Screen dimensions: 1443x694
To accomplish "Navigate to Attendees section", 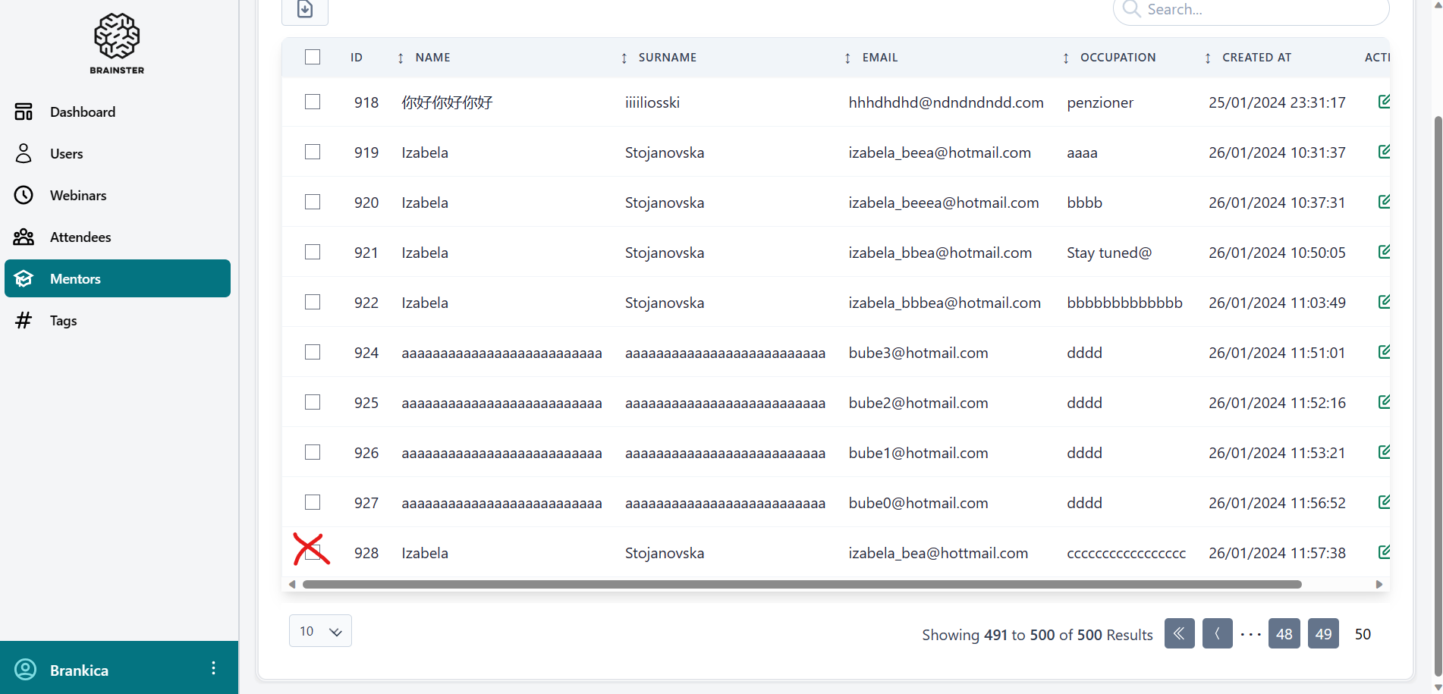I will 80,237.
